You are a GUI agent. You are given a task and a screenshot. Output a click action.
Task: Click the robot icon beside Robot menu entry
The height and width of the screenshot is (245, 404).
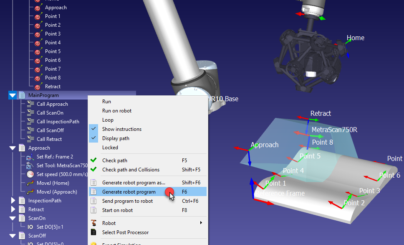pyautogui.click(x=94, y=223)
